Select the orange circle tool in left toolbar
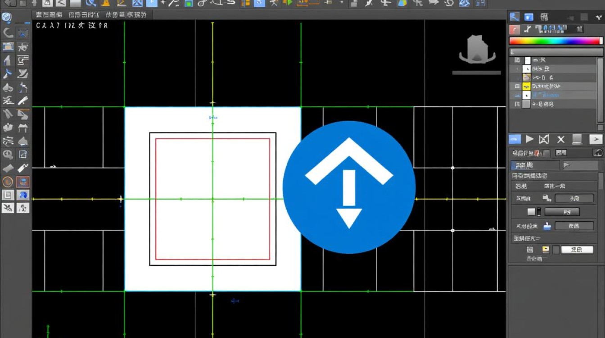This screenshot has width=605, height=338. pos(8,182)
